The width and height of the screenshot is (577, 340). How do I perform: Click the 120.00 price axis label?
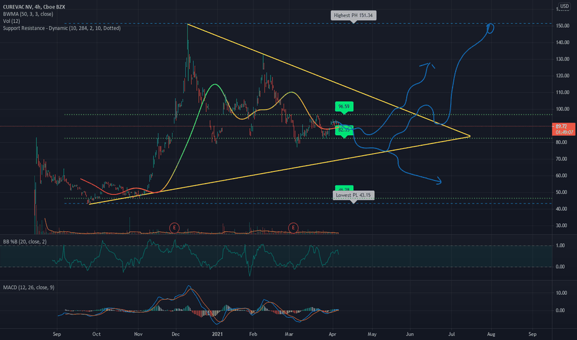click(563, 75)
